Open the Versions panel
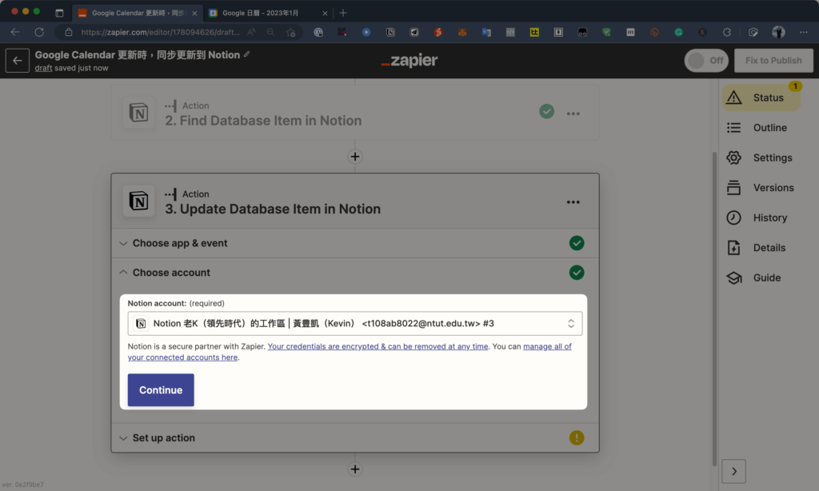819x491 pixels. click(761, 187)
